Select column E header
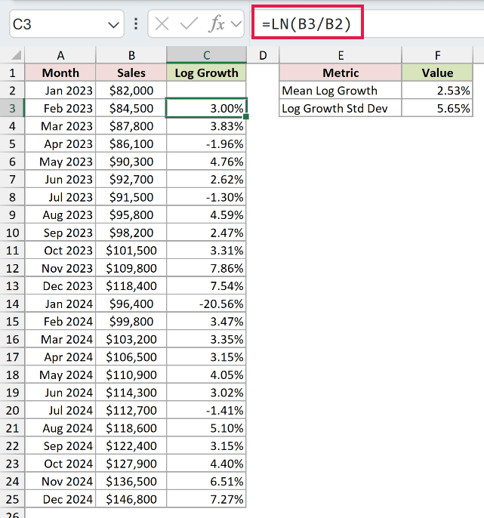This screenshot has height=518, width=484. point(341,55)
